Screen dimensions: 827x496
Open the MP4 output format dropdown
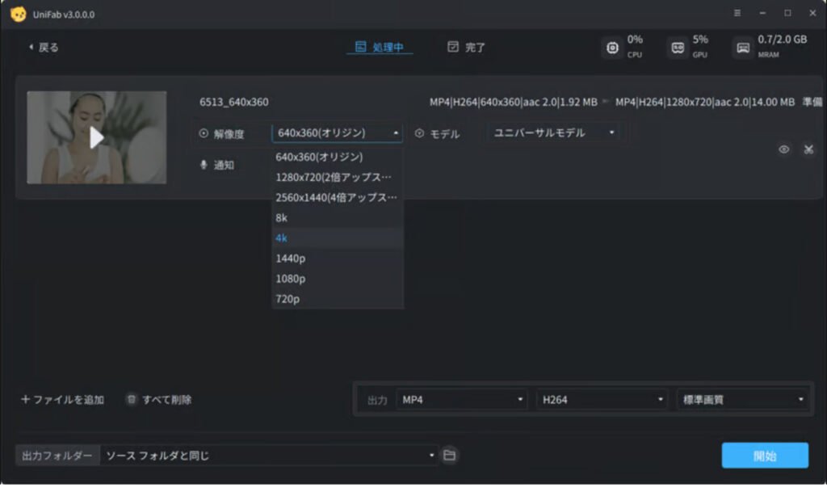461,398
